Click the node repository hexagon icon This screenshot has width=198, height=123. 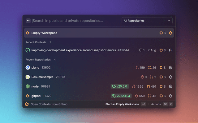[x=28, y=86]
